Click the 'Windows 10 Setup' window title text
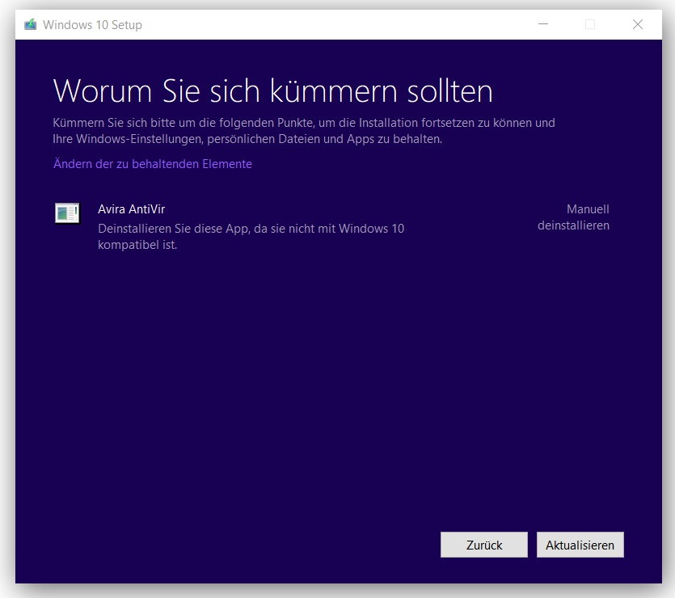This screenshot has width=675, height=598. [92, 25]
